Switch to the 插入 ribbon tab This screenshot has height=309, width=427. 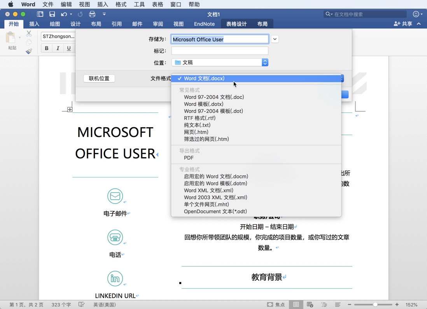34,24
